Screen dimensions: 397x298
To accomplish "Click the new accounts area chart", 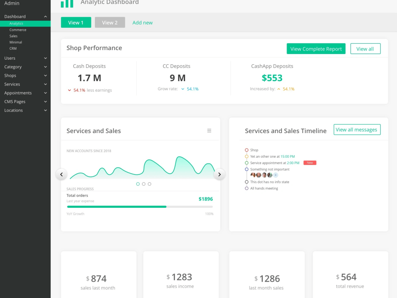I will [142, 168].
